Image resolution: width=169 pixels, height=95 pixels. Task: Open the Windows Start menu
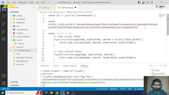pos(3,93)
